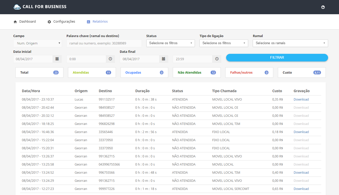
Task: Click the 0,65 R$ cost value
Action: [x=278, y=189]
